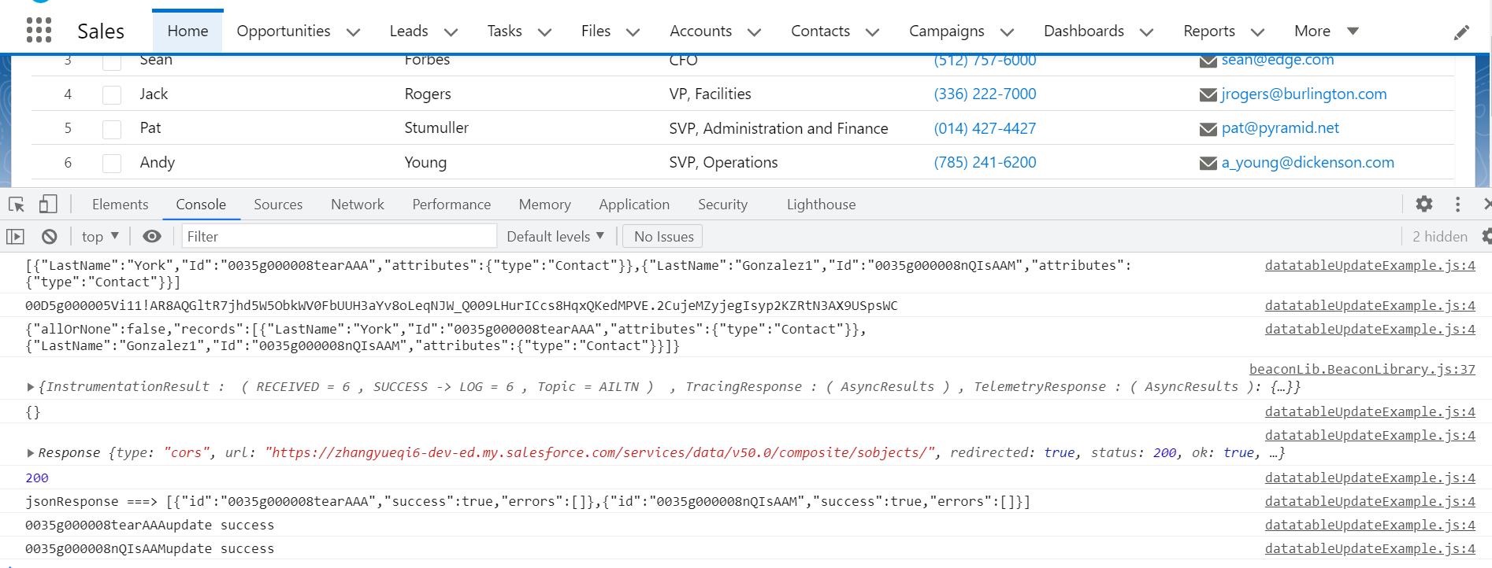Click envelope icon beside a_young@dickenson.com

[x=1208, y=164]
